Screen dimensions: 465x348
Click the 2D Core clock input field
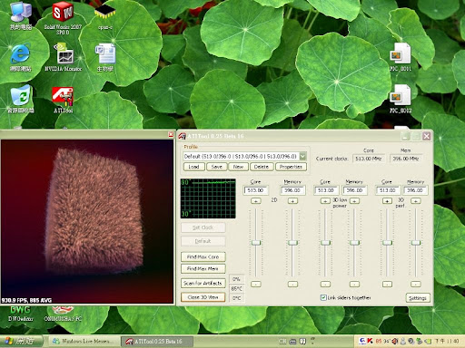(256, 190)
